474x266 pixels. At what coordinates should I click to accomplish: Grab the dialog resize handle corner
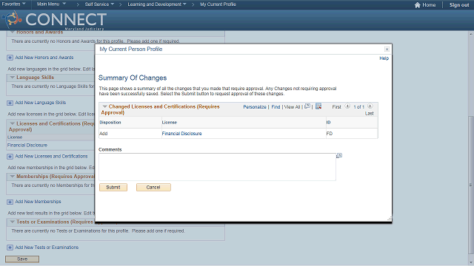click(390, 219)
